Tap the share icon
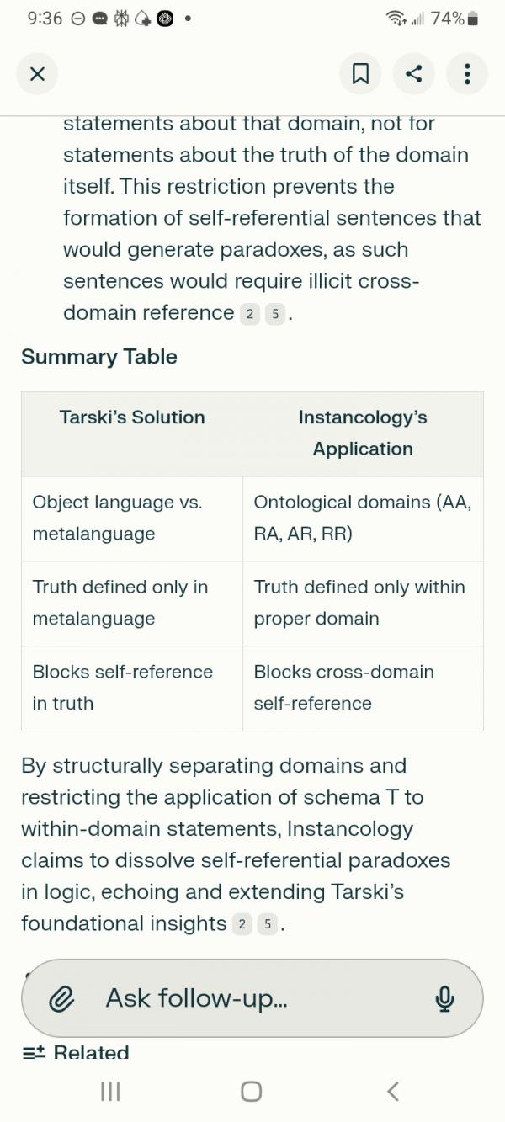Screen dimensions: 505x1122 [413, 74]
